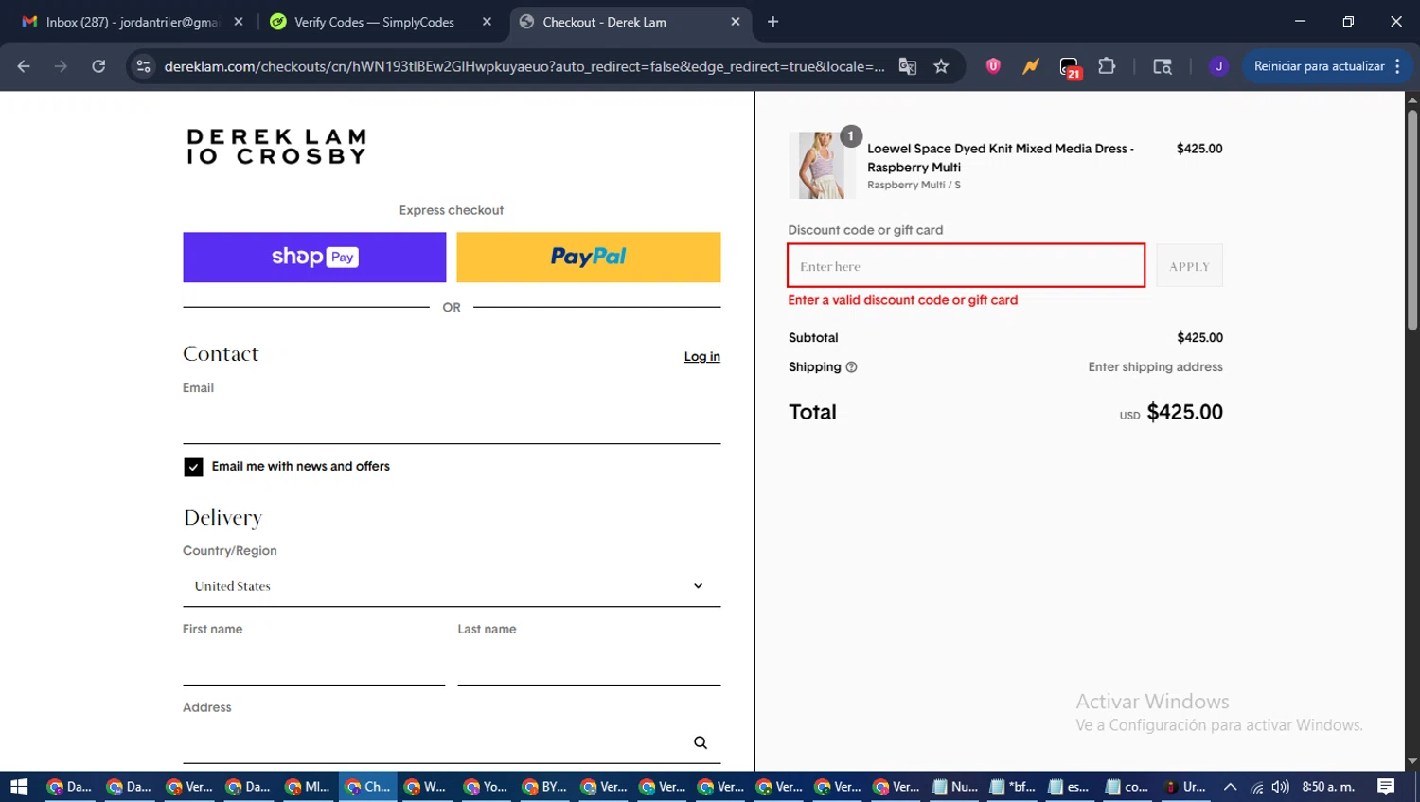This screenshot has width=1420, height=802.
Task: Close the Checkout Derek Lam tab
Action: click(736, 22)
